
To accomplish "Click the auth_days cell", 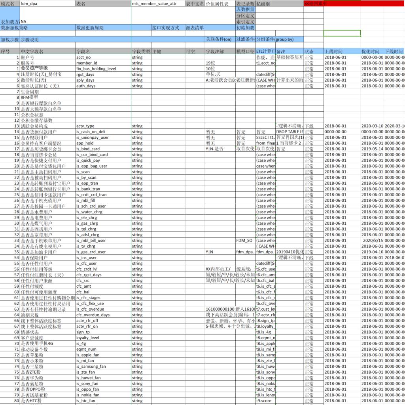I will click(104, 86).
